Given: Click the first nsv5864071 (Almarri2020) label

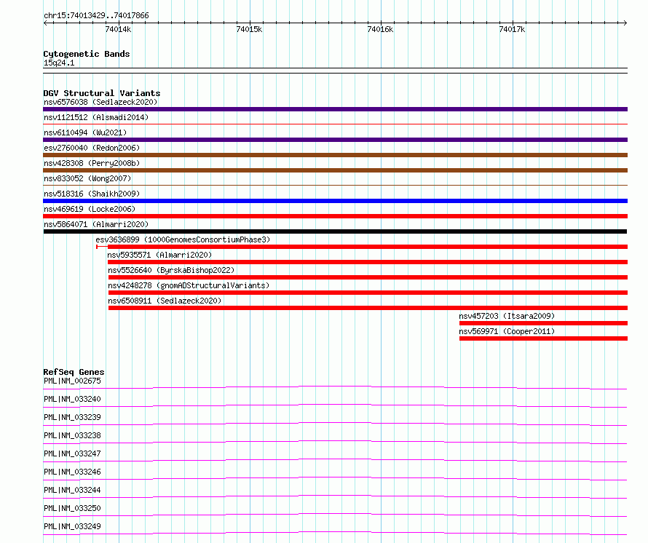Looking at the screenshot, I should [x=96, y=224].
